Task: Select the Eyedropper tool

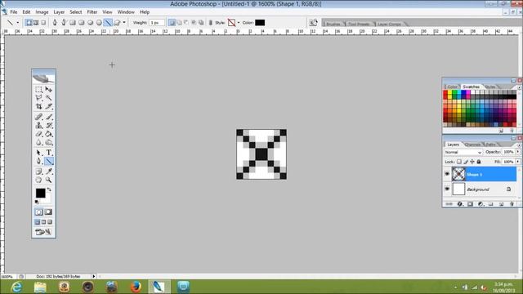Action: coord(49,171)
